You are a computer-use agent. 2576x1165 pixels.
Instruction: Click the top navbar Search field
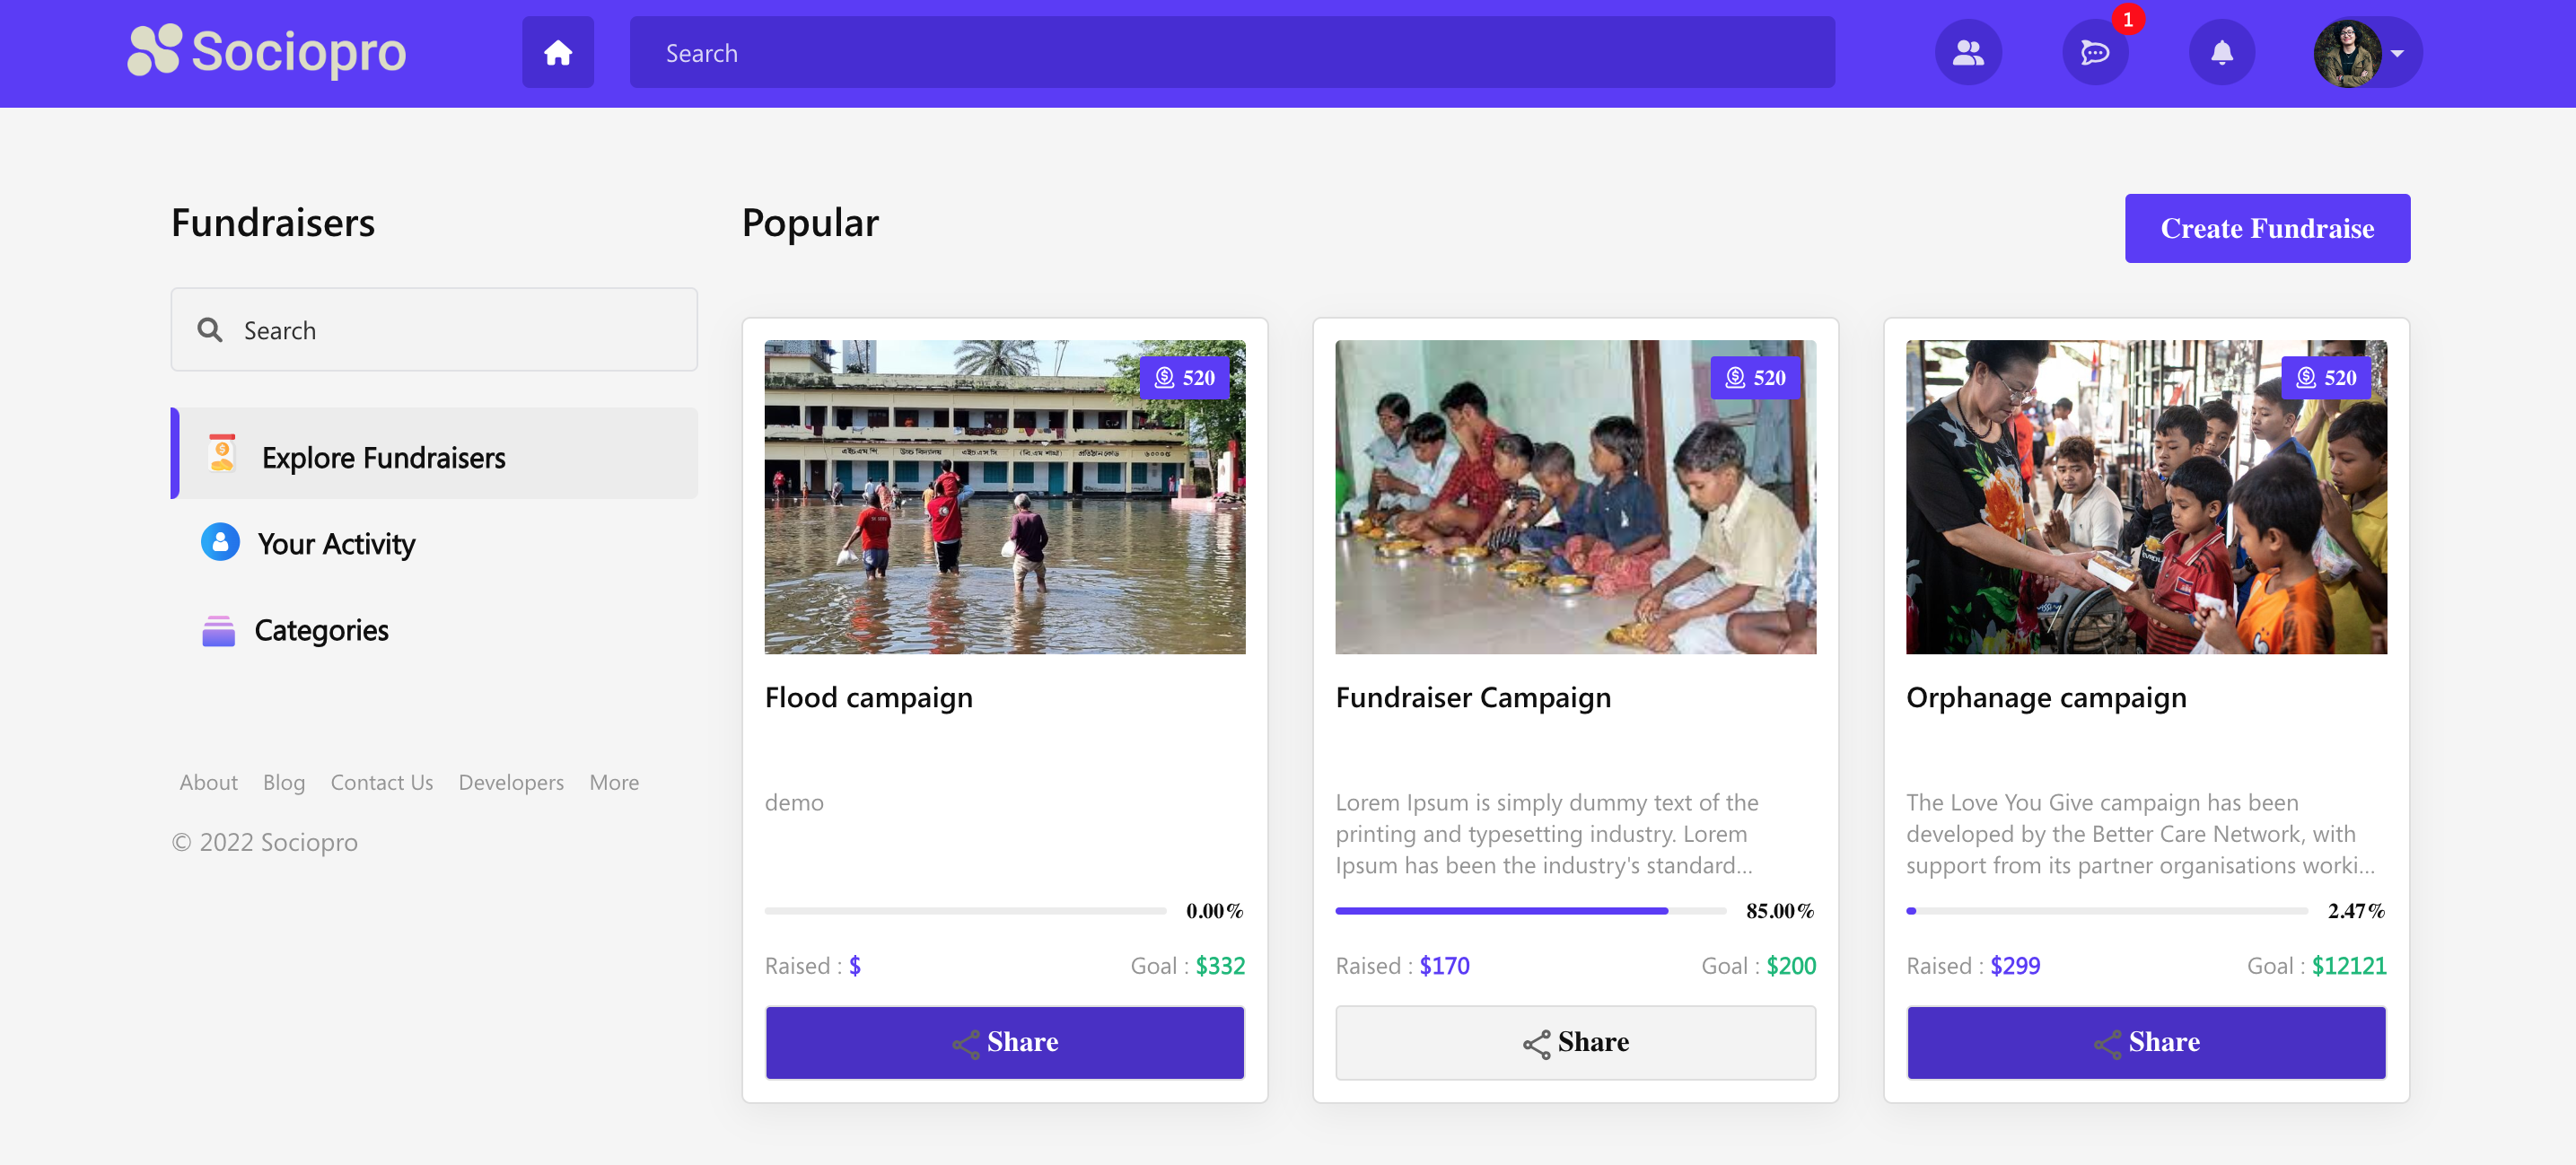1231,53
